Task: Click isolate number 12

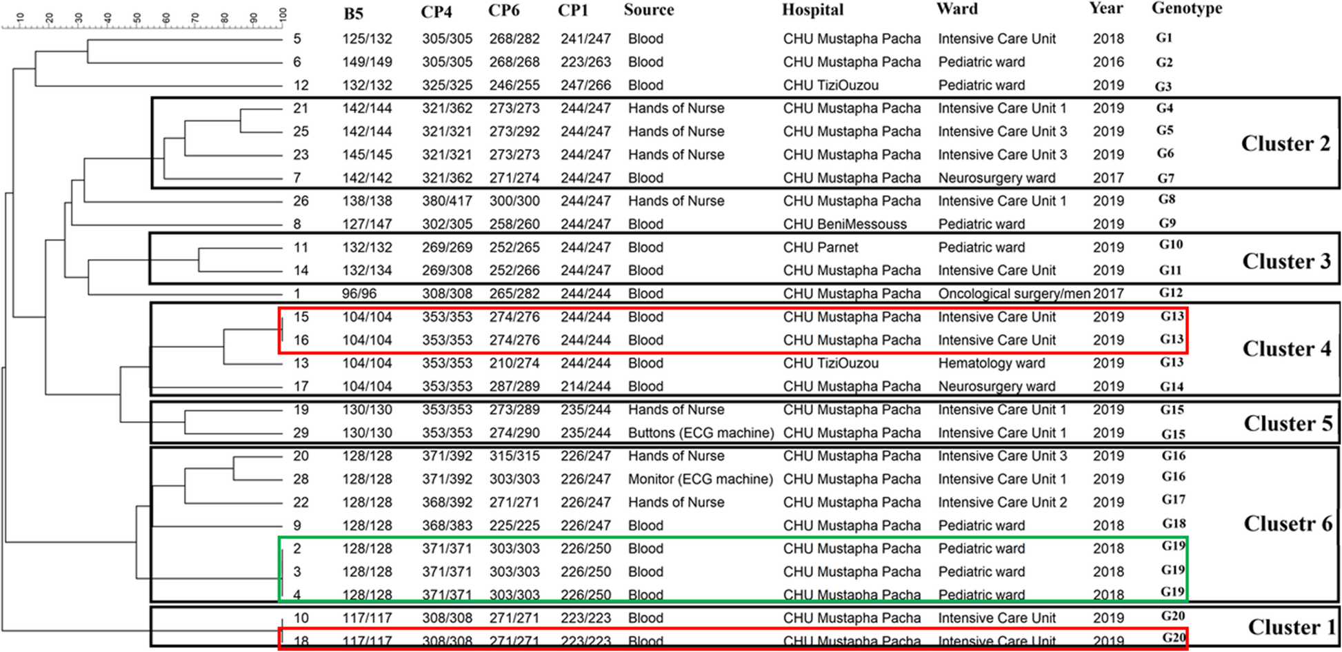Action: click(x=301, y=85)
